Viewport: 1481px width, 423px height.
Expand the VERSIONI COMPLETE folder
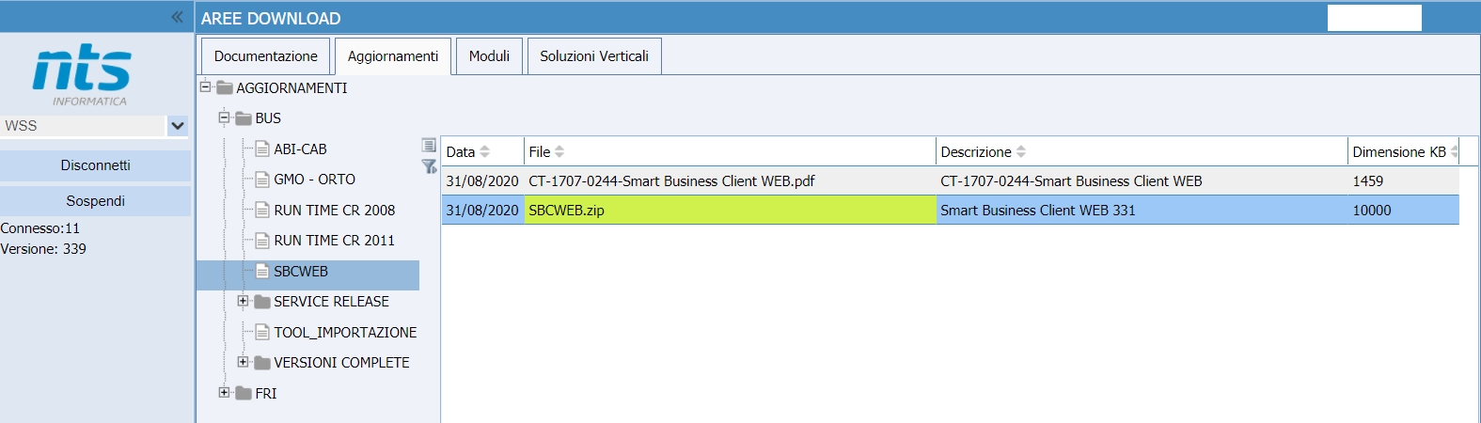tap(243, 362)
